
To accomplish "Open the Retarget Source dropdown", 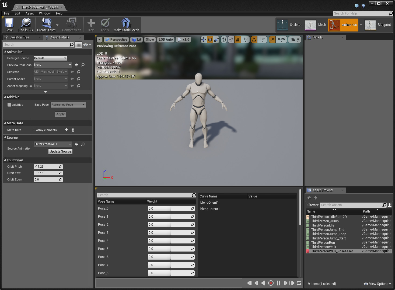I will [50, 58].
